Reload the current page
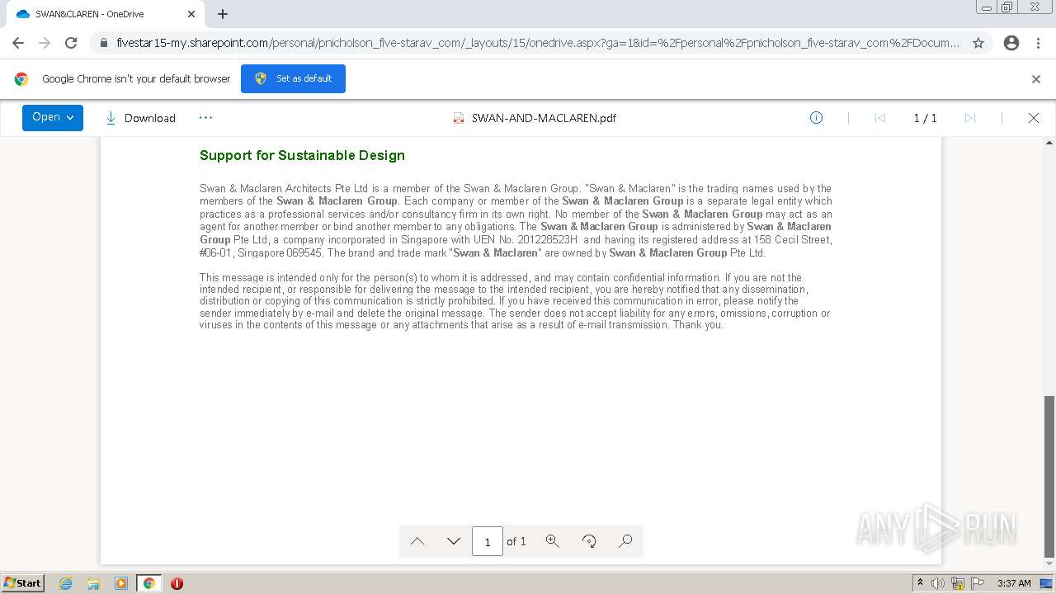This screenshot has width=1056, height=594. 71,43
